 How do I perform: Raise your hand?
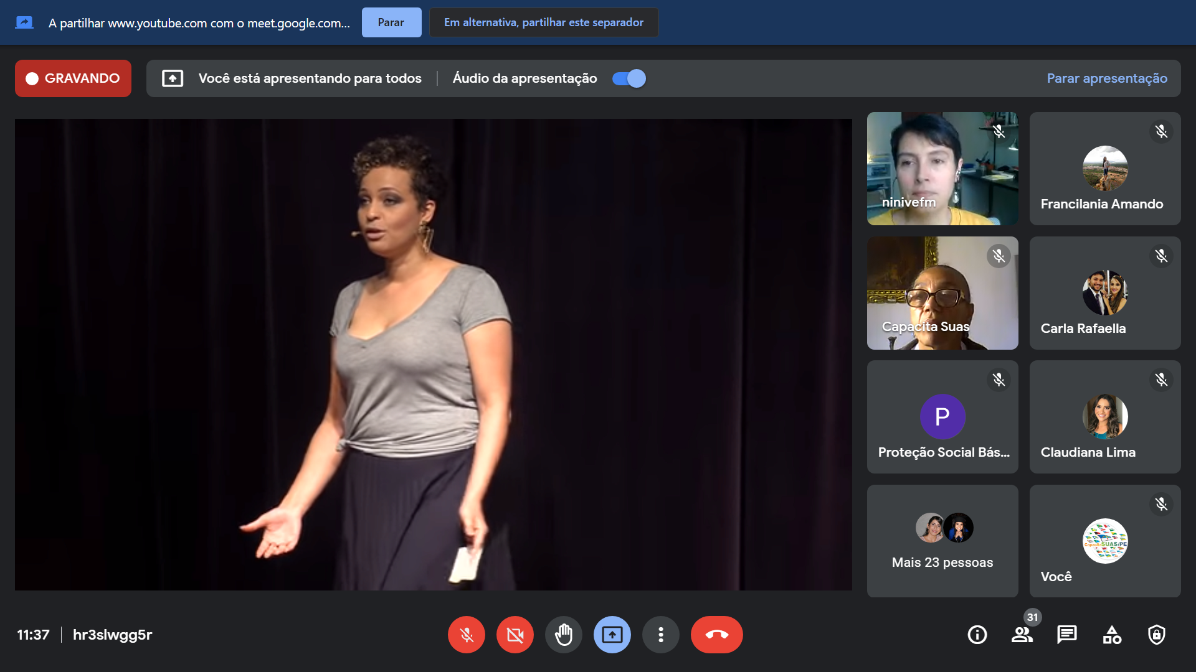564,635
